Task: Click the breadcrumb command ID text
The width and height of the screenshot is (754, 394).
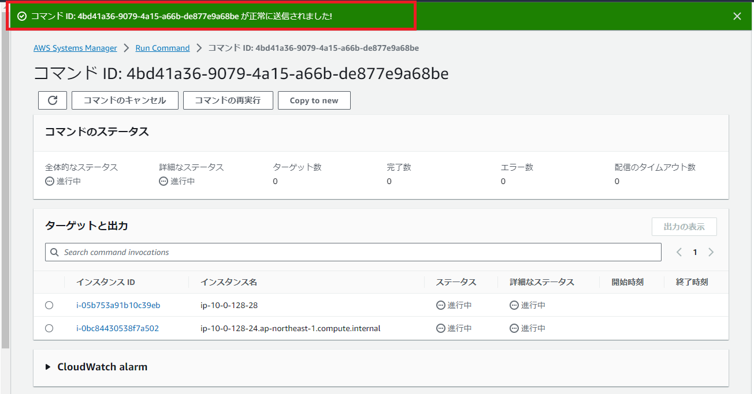Action: coord(313,48)
